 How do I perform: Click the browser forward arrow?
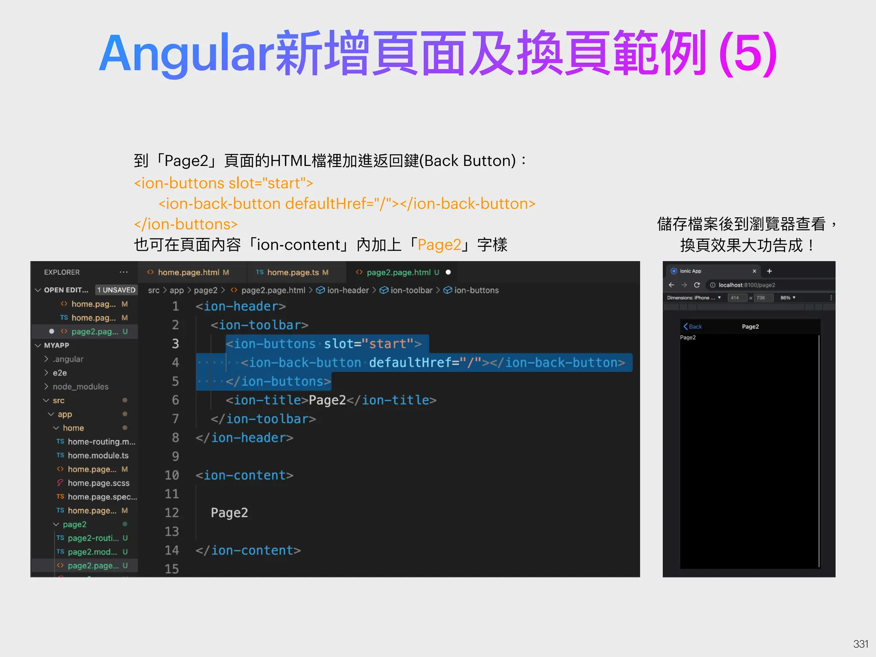[684, 285]
